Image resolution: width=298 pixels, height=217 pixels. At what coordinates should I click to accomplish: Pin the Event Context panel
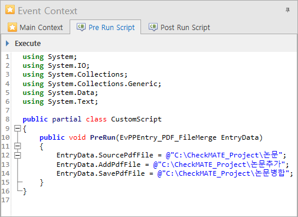287,10
